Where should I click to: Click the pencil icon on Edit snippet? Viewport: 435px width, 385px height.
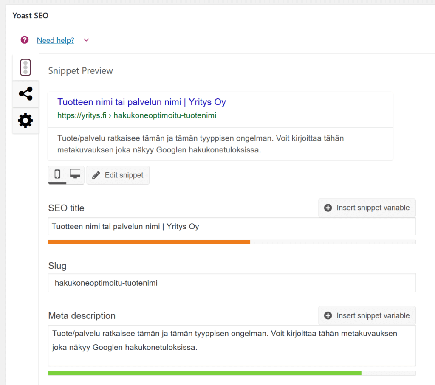pyautogui.click(x=96, y=175)
